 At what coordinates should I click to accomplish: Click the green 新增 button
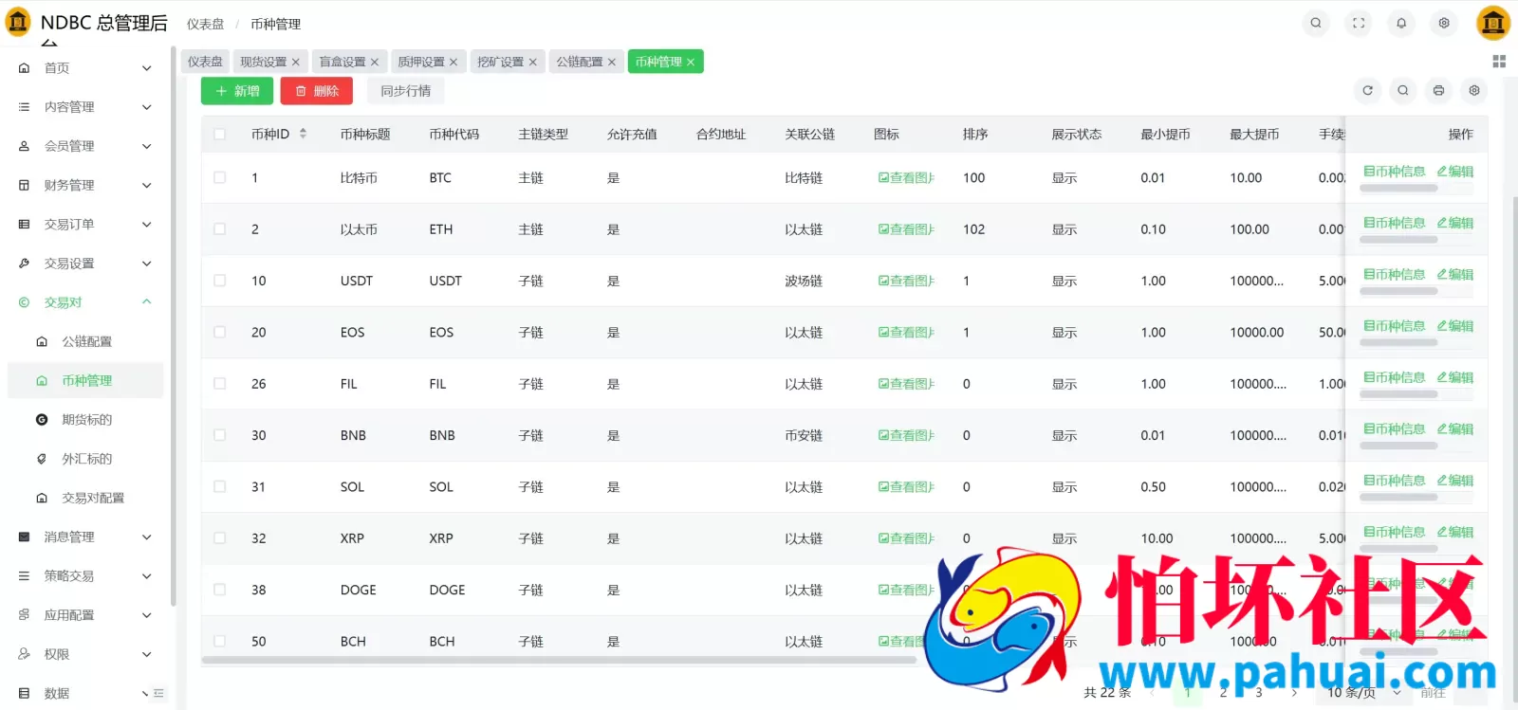pyautogui.click(x=237, y=91)
